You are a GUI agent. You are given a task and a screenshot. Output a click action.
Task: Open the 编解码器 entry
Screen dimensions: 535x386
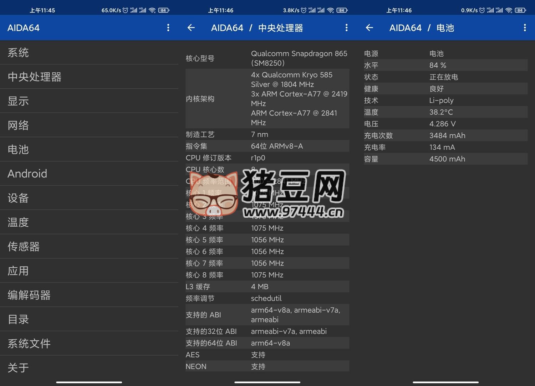(89, 295)
